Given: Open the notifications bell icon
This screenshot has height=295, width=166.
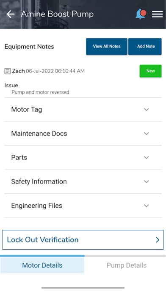Looking at the screenshot, I should 141,14.
